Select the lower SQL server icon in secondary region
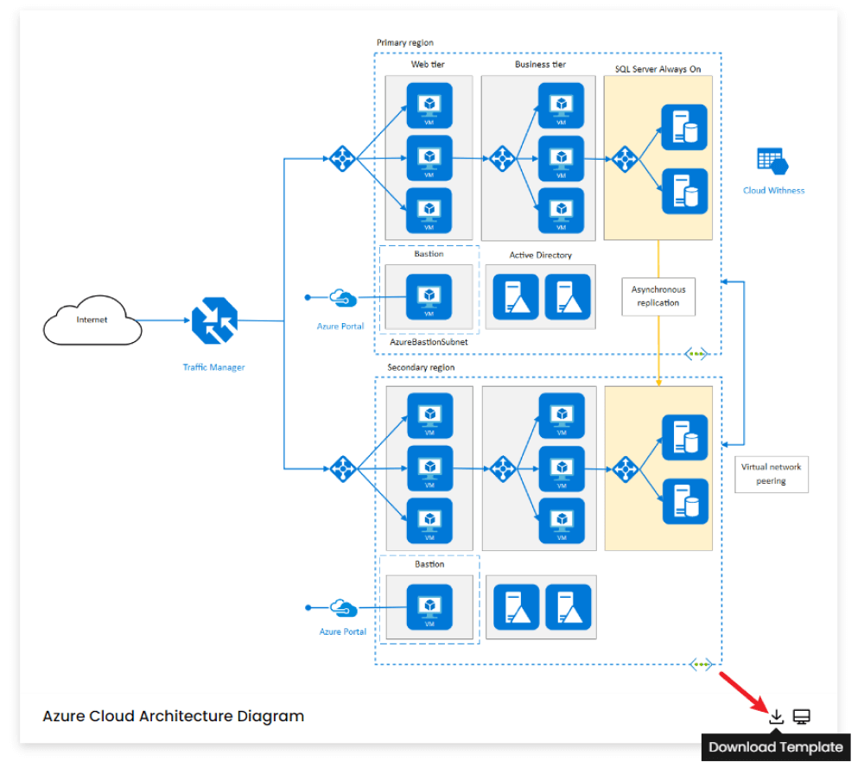The width and height of the screenshot is (864, 774). tap(685, 501)
